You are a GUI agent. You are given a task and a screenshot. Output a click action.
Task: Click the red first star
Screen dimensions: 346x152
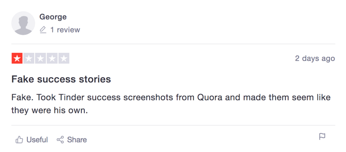point(17,58)
